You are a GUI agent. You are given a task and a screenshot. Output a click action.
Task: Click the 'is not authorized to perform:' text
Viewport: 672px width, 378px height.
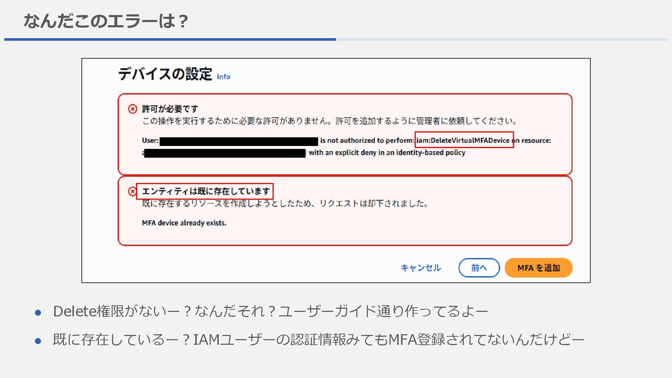(x=367, y=140)
